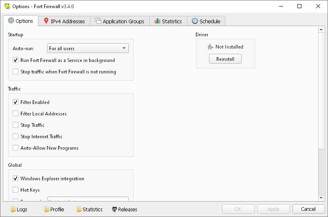328x217 pixels.
Task: Click the Schedule clock icon
Action: click(195, 21)
